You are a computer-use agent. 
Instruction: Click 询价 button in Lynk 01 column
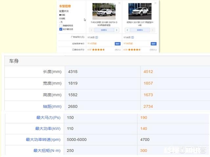click(154, 44)
